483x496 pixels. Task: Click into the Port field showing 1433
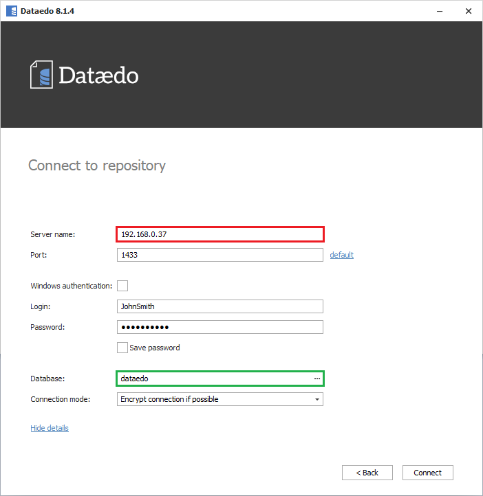coord(220,255)
